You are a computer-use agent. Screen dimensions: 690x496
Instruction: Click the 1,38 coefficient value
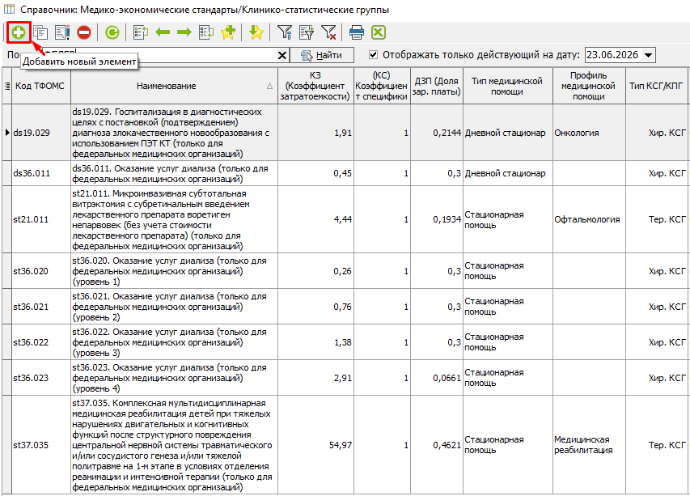[x=343, y=342]
